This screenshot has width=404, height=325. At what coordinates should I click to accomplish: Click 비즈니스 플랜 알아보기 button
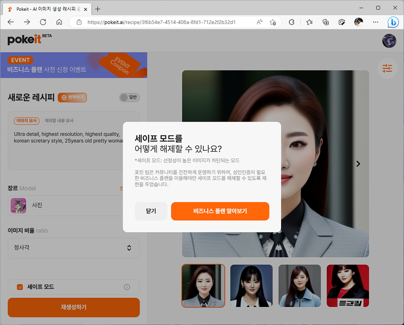[x=220, y=211]
